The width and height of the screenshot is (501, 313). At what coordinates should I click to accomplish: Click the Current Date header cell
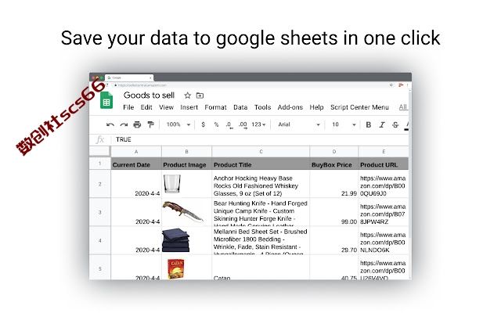(136, 164)
